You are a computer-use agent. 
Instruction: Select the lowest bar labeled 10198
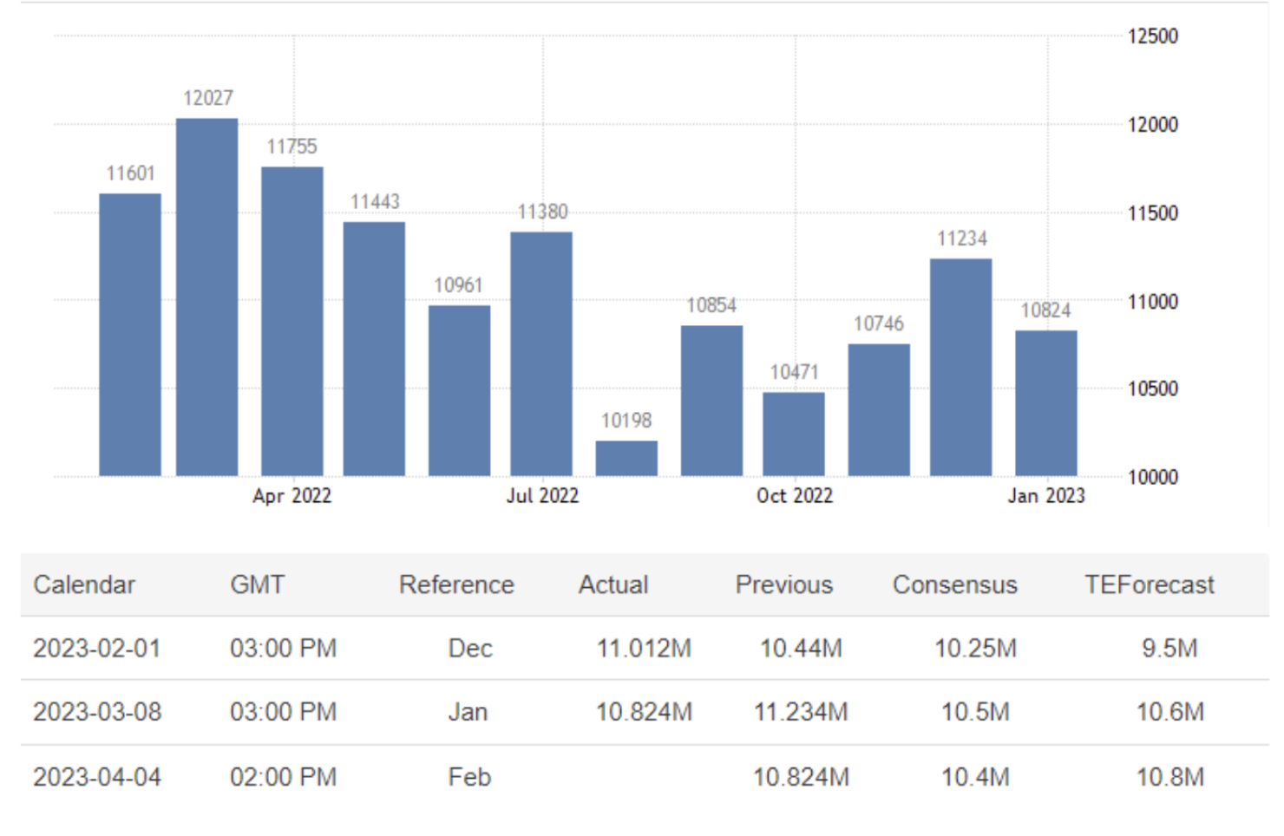tap(626, 458)
